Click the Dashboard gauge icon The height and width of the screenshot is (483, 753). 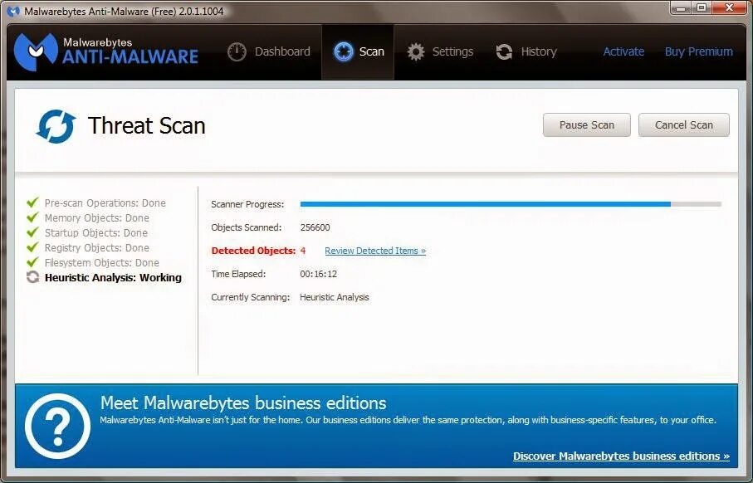pyautogui.click(x=237, y=51)
